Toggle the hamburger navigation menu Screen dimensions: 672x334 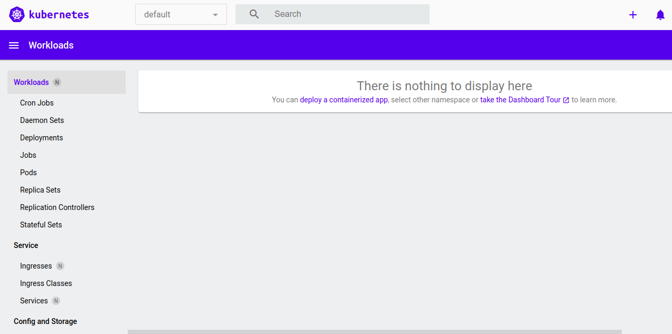(x=14, y=45)
